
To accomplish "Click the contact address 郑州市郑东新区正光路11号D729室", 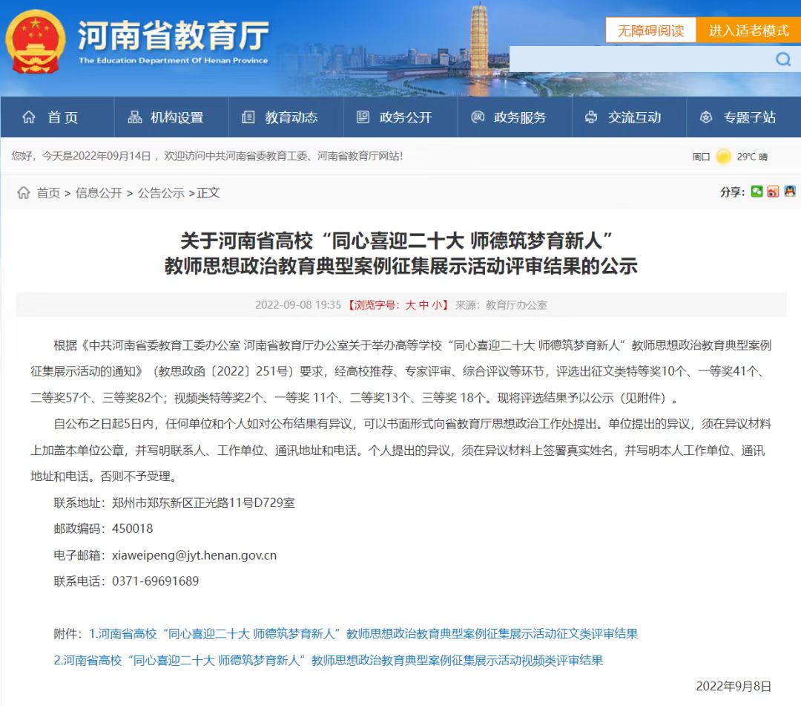I will (203, 503).
